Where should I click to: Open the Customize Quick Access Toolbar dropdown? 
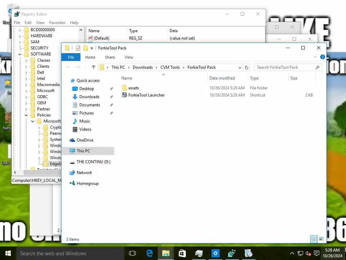(92, 48)
